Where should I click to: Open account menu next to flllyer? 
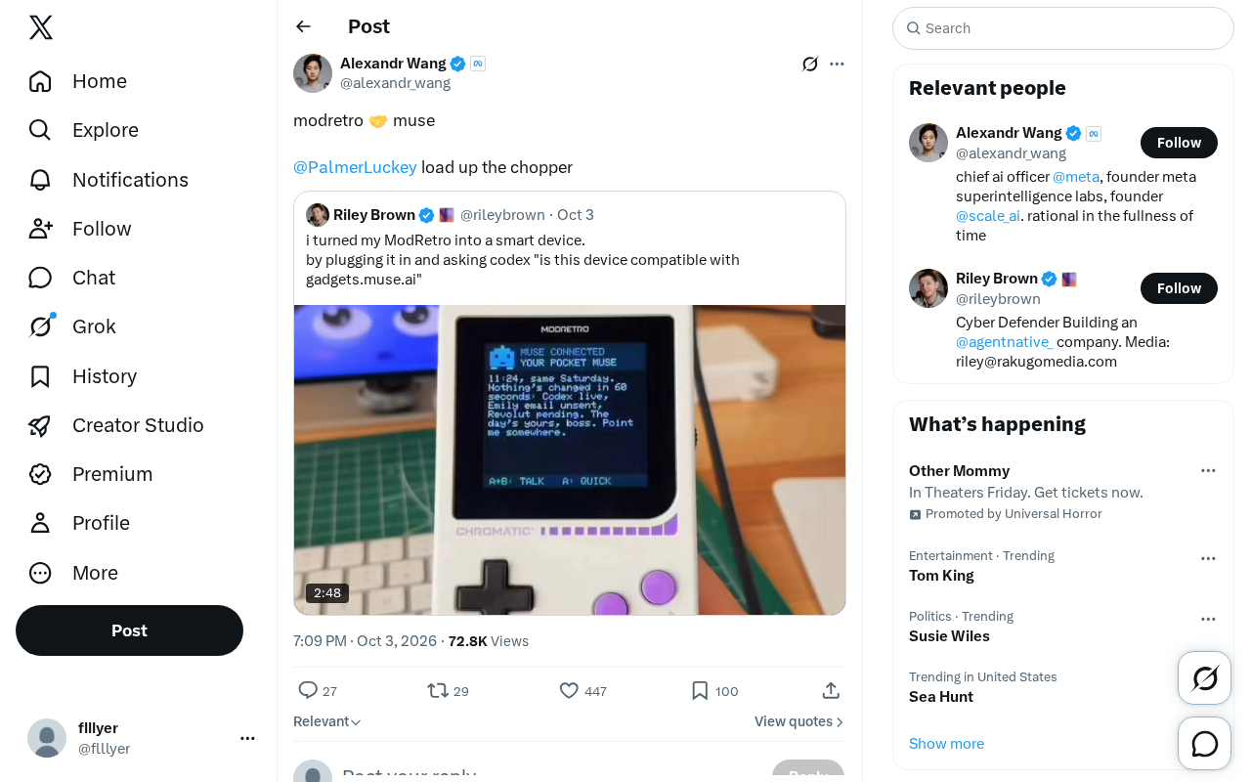click(247, 738)
